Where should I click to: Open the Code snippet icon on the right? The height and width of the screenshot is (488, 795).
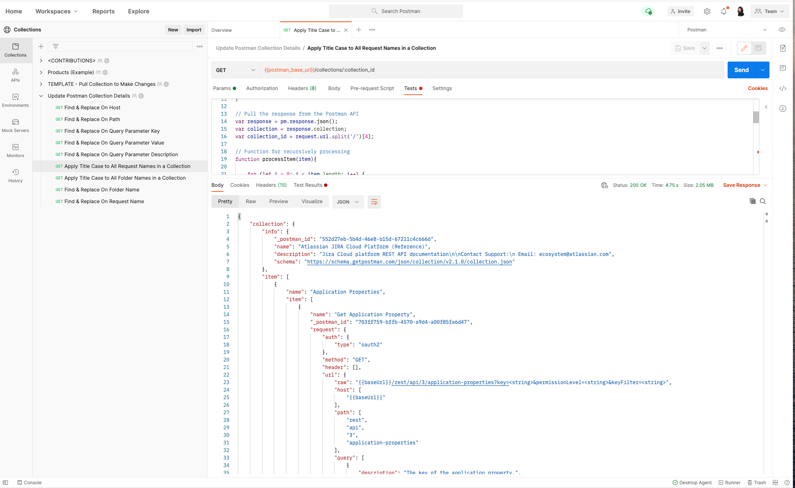782,88
